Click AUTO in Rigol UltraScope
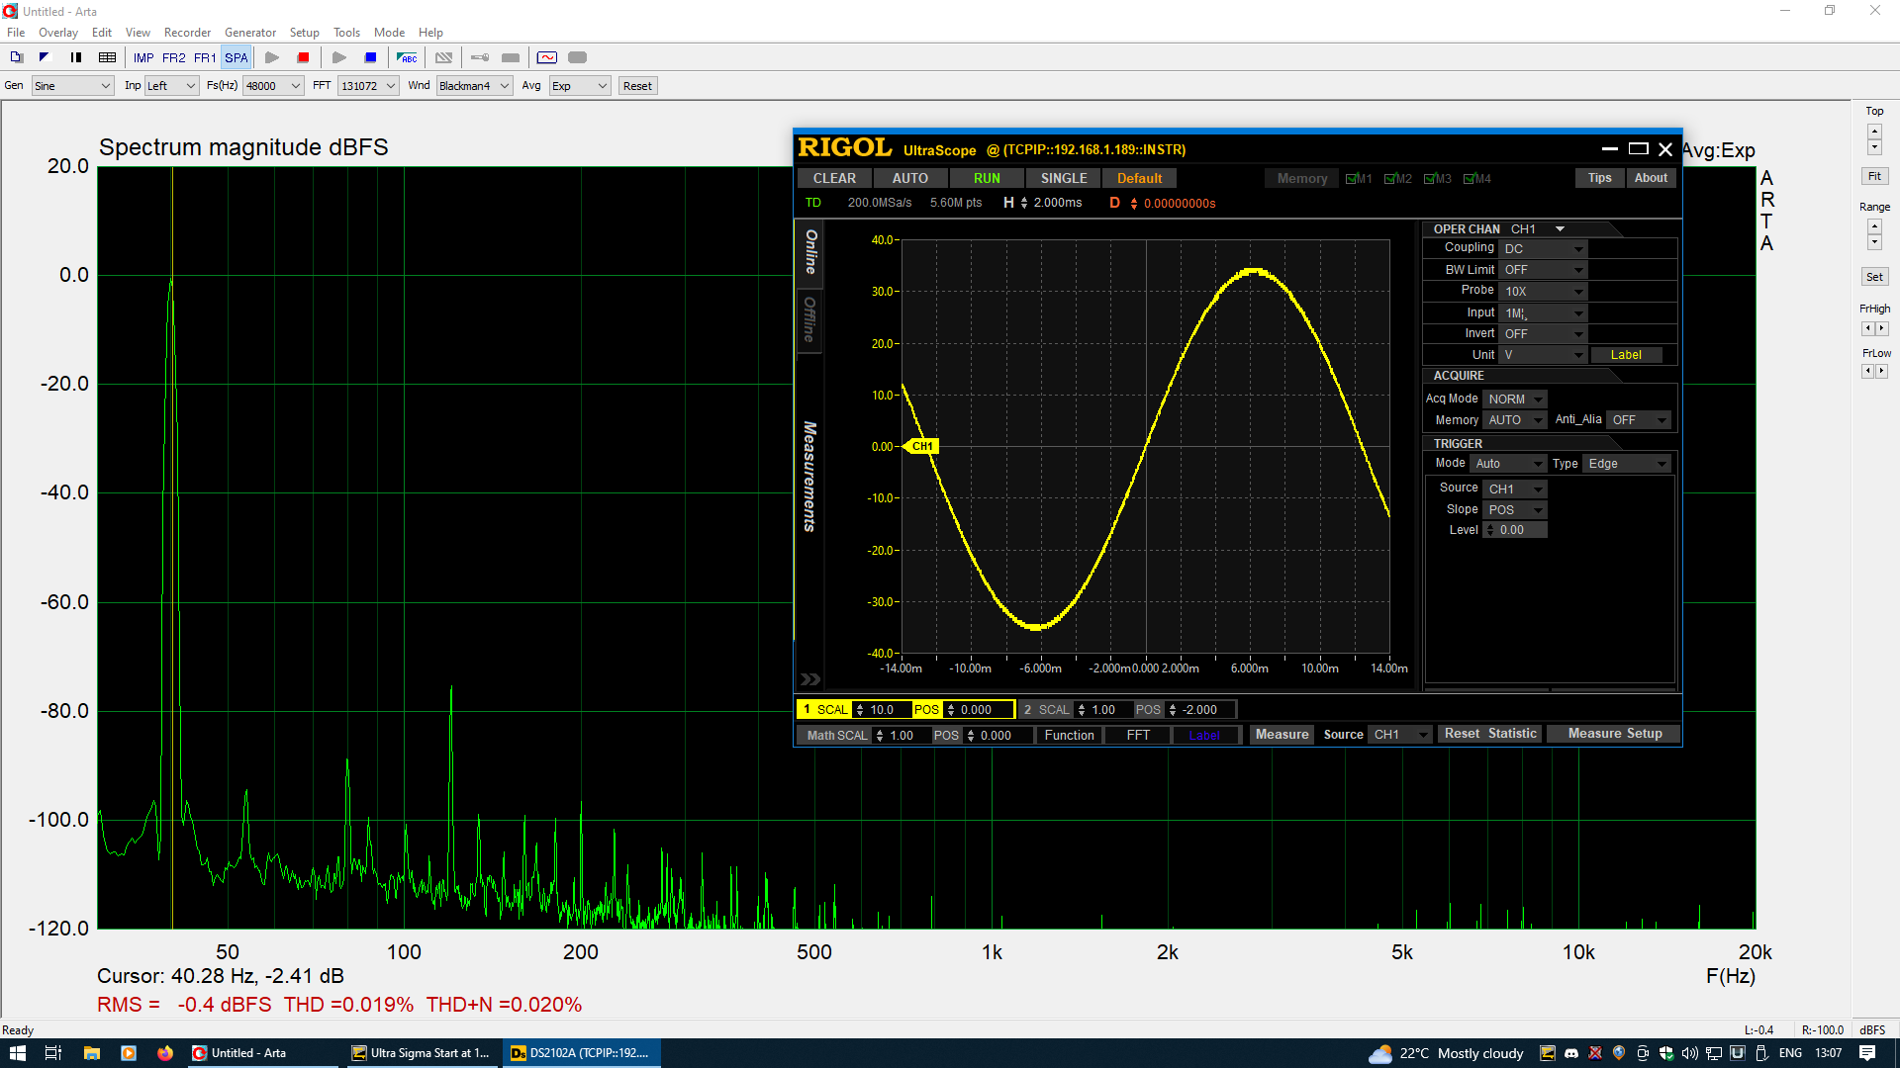 [x=909, y=178]
